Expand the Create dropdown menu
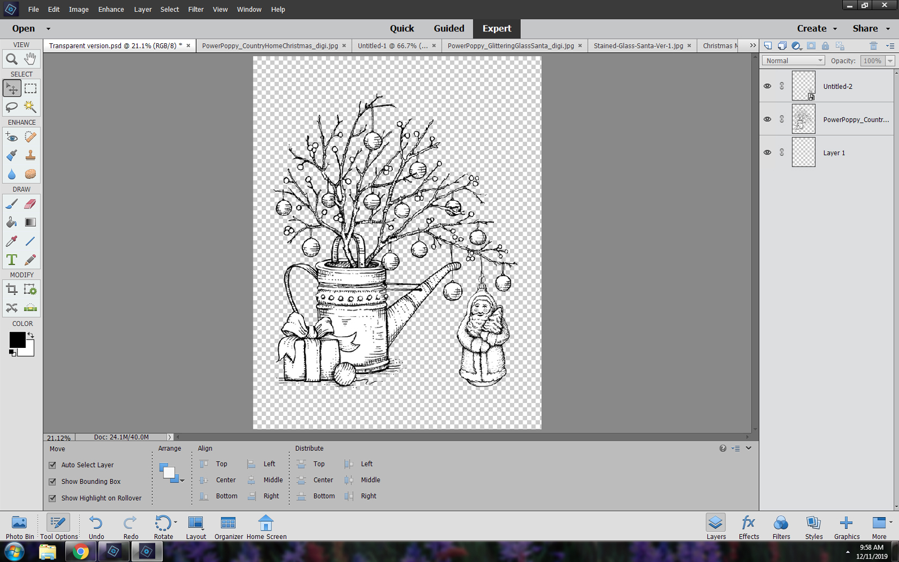Screen dimensions: 899x562 [x=835, y=29]
